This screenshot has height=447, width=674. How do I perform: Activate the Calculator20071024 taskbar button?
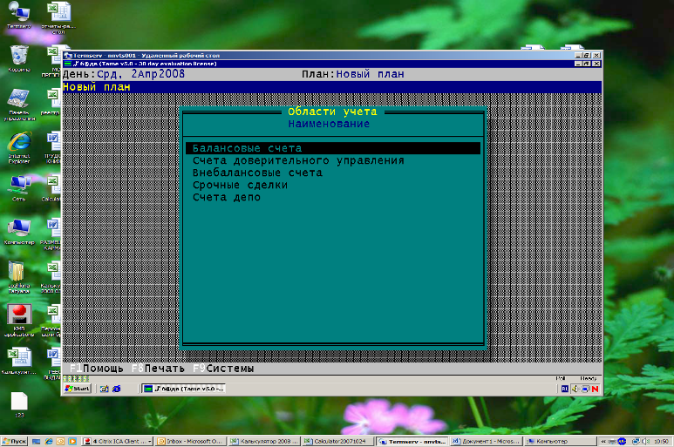pos(340,441)
